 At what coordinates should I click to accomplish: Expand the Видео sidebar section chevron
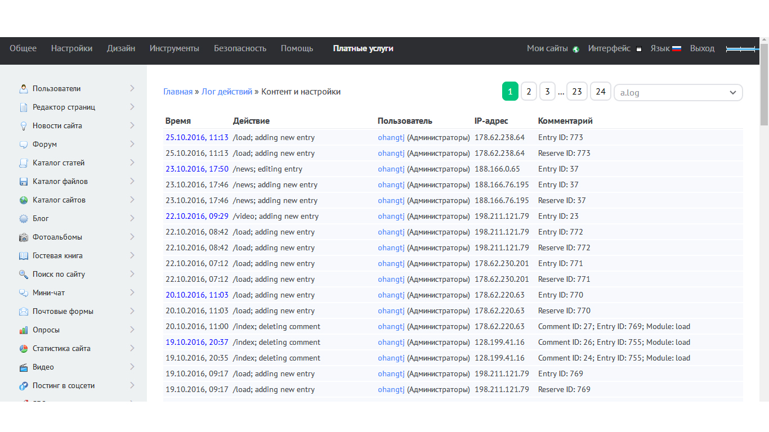point(132,367)
